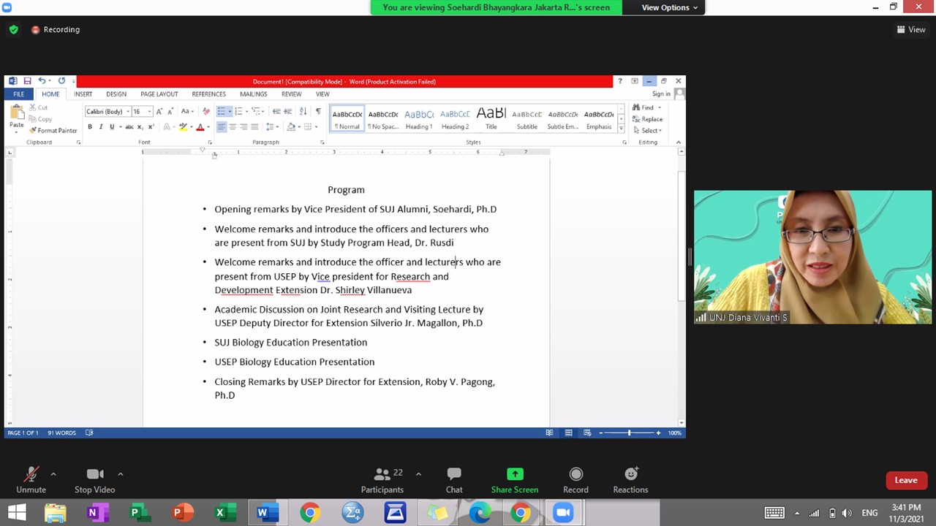Open Zoom Chat panel
Viewport: 936px width, 526px height.
454,480
